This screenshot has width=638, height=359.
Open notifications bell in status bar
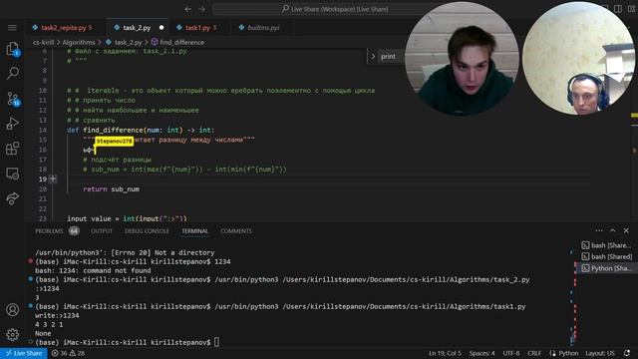pyautogui.click(x=627, y=353)
